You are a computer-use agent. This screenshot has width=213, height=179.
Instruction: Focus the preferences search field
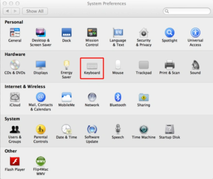point(187,11)
